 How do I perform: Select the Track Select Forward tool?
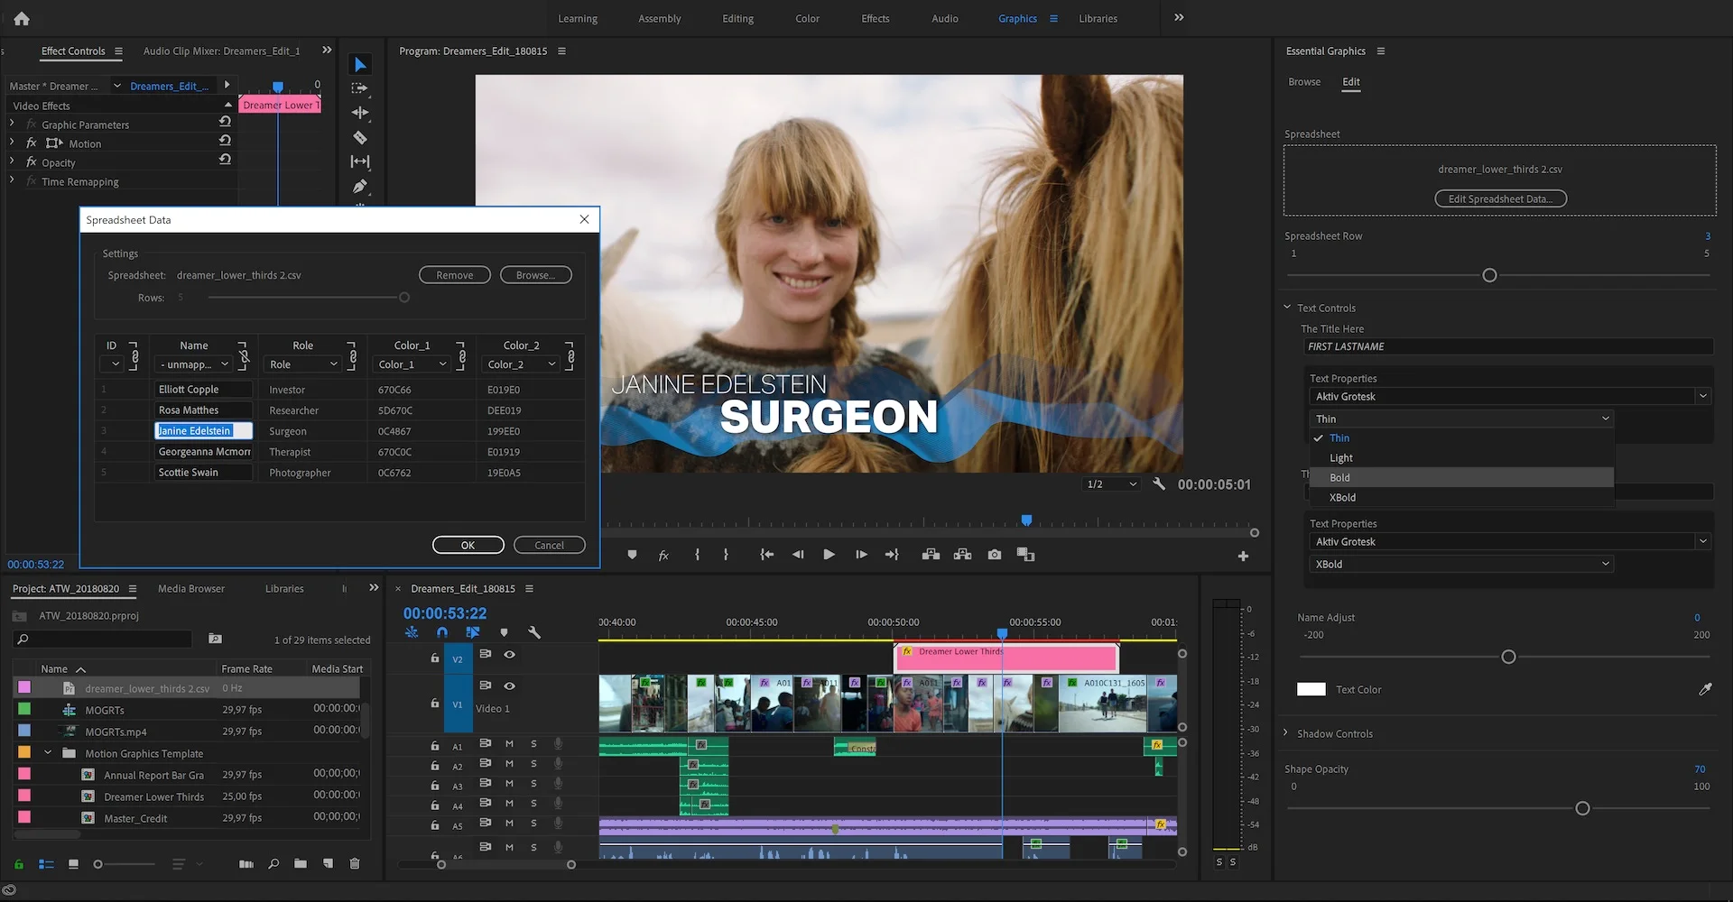pos(360,88)
